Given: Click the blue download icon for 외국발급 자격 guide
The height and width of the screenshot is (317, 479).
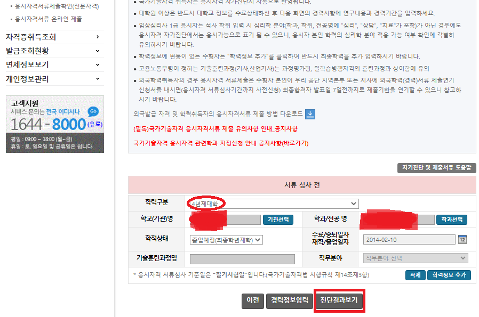Looking at the screenshot, I should pyautogui.click(x=310, y=113).
